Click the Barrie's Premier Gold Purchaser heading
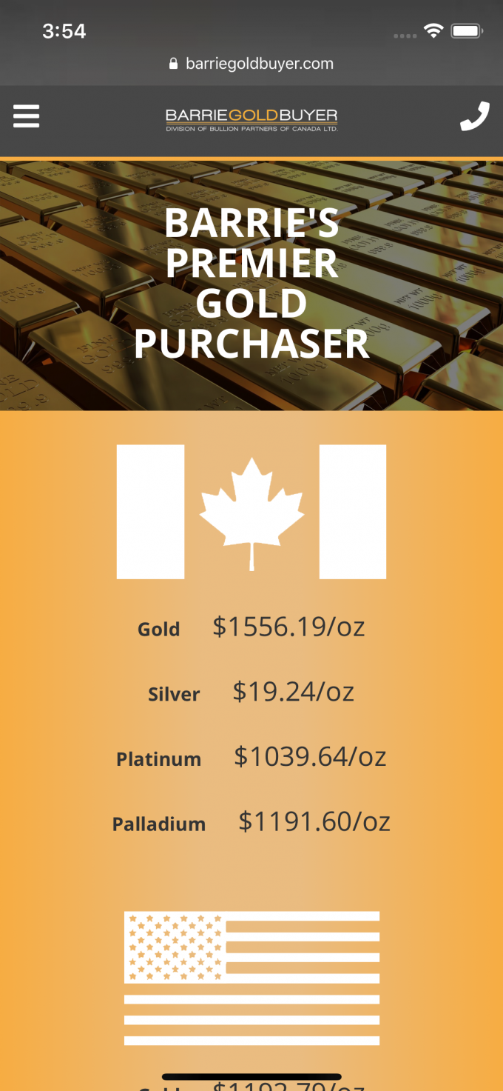Image resolution: width=503 pixels, height=1091 pixels. click(x=251, y=284)
